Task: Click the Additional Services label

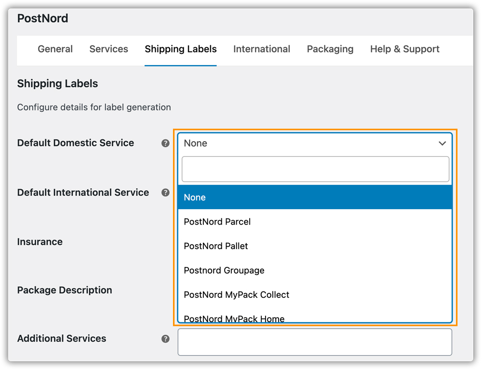Action: coord(62,338)
